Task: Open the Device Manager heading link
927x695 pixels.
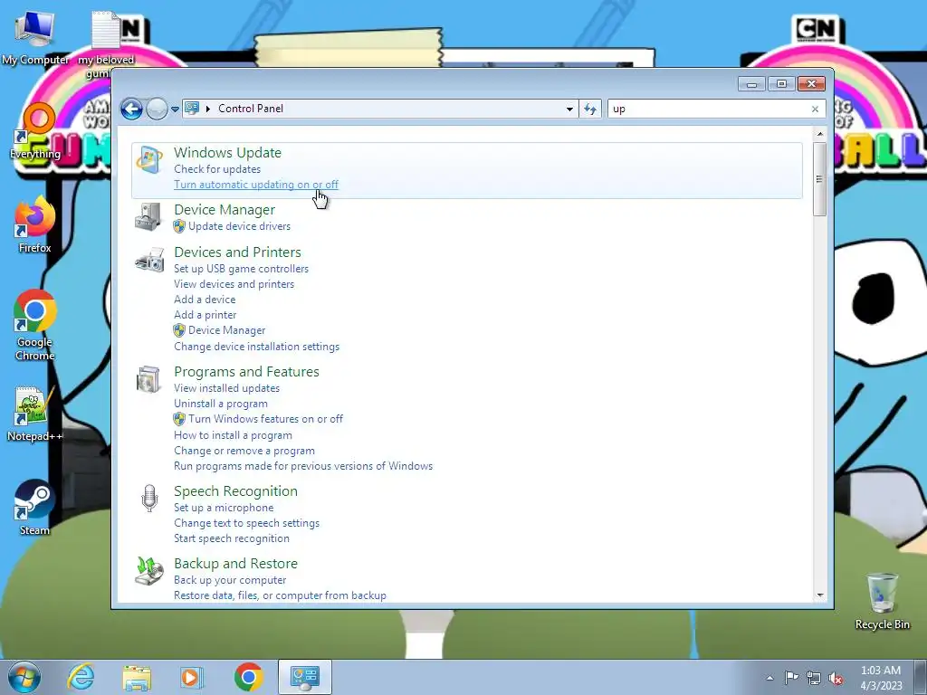Action: tap(225, 210)
